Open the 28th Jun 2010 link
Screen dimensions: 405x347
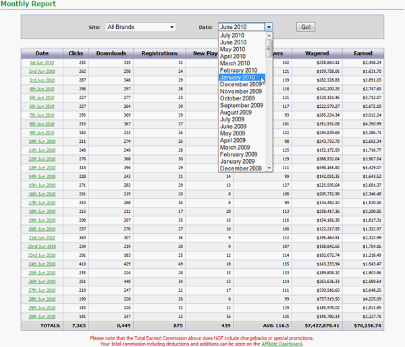point(42,299)
